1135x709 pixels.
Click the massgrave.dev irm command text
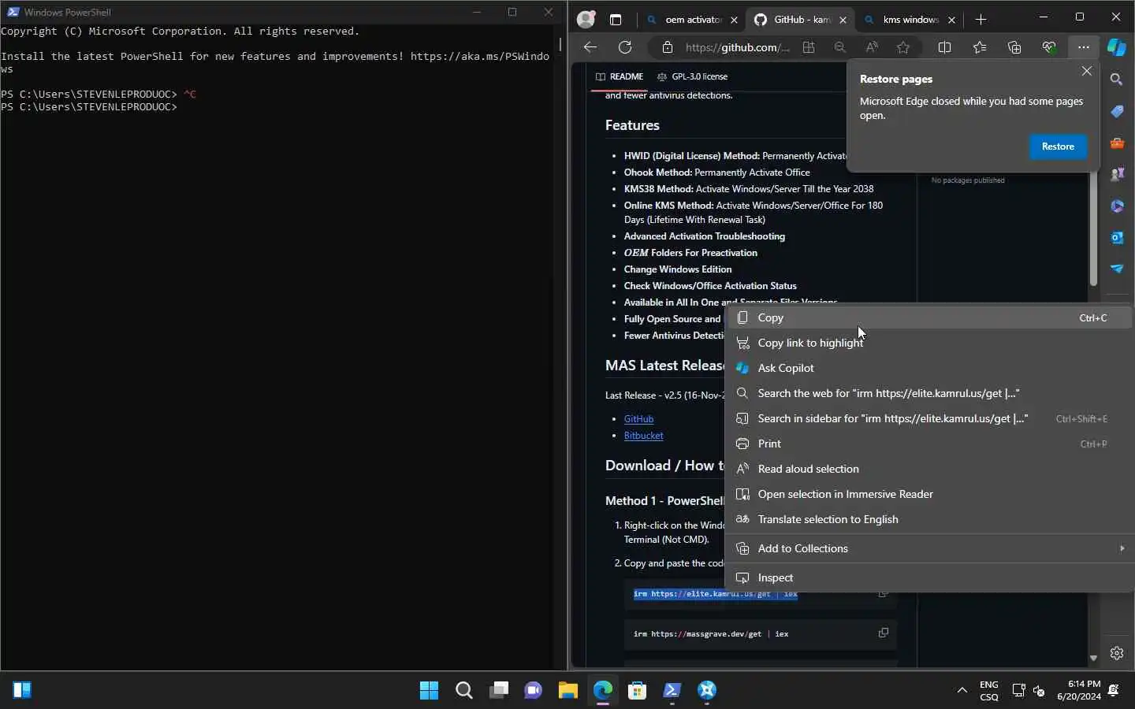(x=711, y=633)
